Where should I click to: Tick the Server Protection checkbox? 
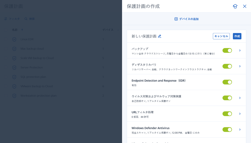pos(6,67)
